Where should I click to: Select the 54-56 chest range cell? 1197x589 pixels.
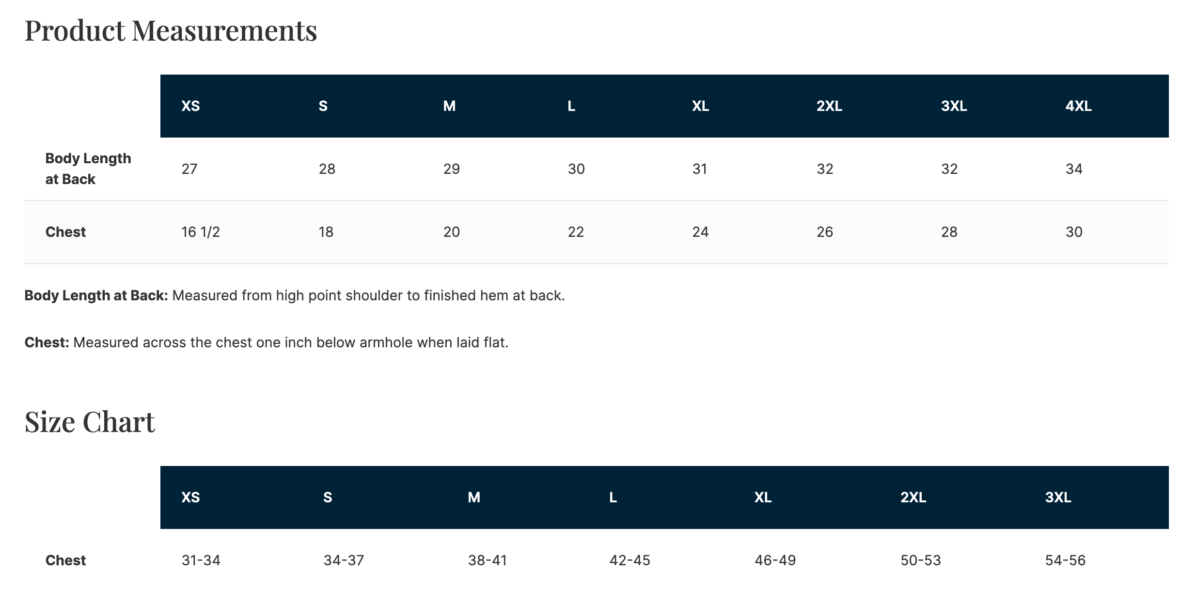(1065, 560)
